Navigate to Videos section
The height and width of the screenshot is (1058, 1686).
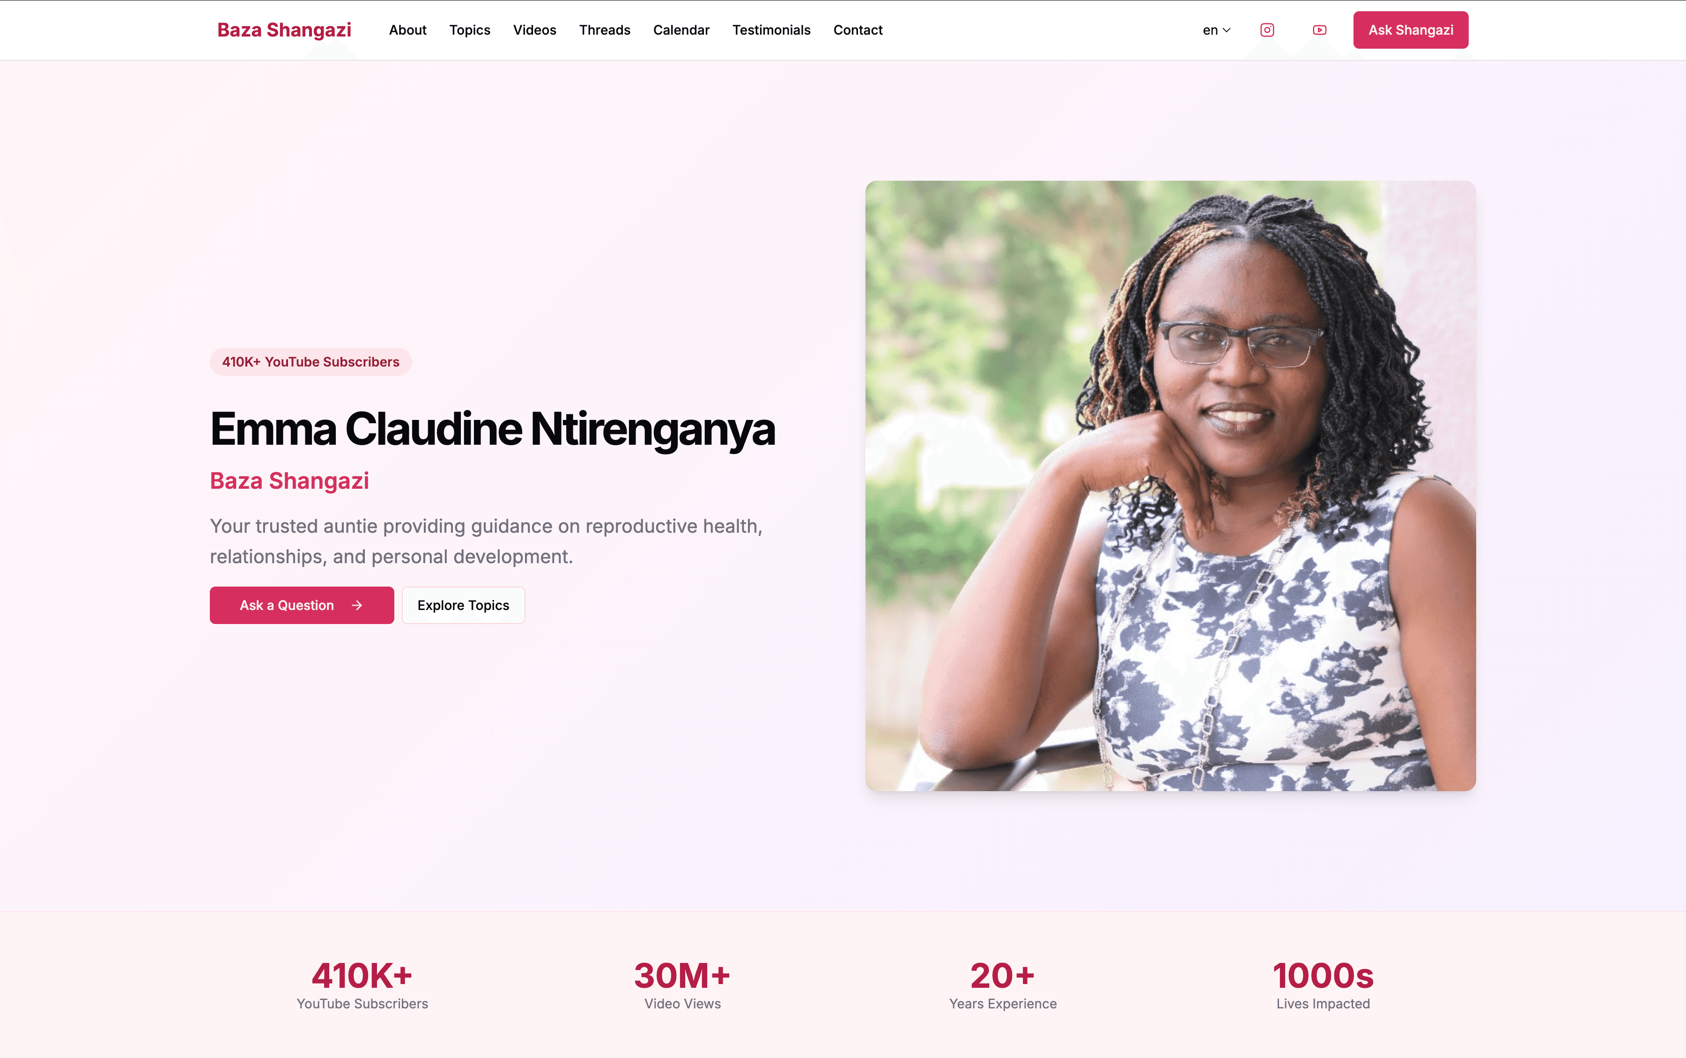coord(534,30)
